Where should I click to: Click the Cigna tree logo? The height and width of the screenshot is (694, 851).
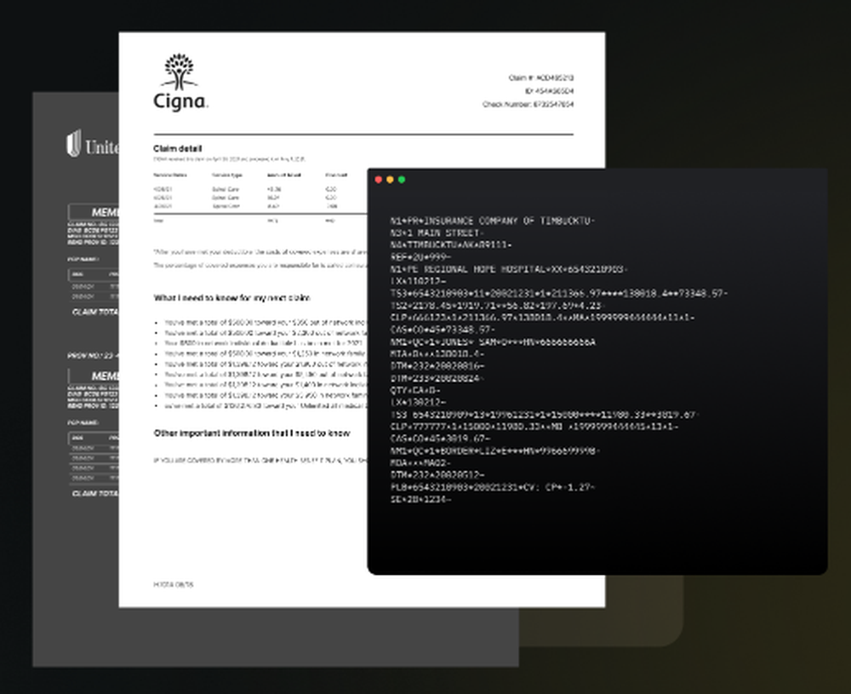[179, 72]
